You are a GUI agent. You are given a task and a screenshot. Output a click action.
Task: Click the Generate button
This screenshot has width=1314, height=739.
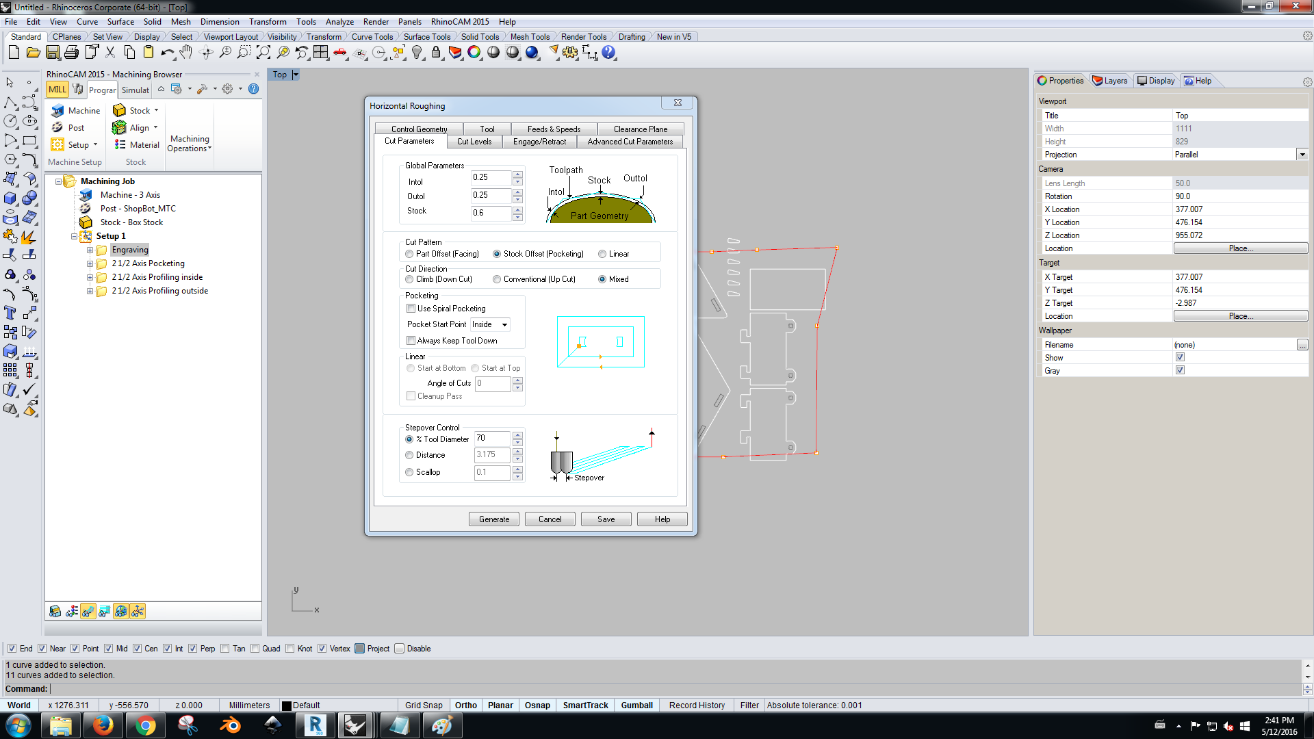(494, 519)
